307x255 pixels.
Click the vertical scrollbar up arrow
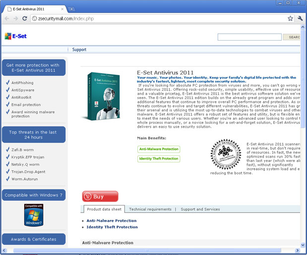pyautogui.click(x=303, y=27)
